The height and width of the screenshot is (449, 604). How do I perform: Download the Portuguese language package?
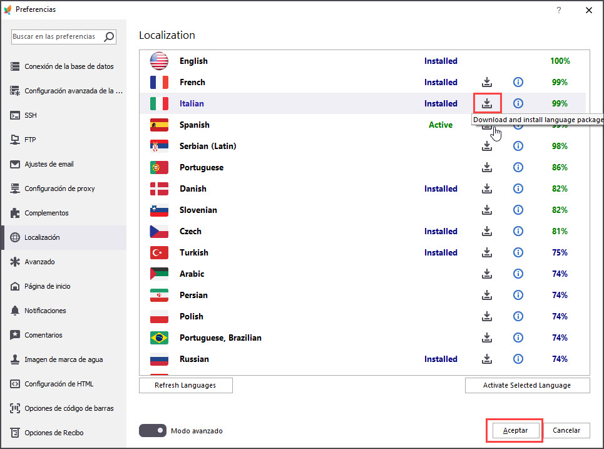tap(487, 167)
